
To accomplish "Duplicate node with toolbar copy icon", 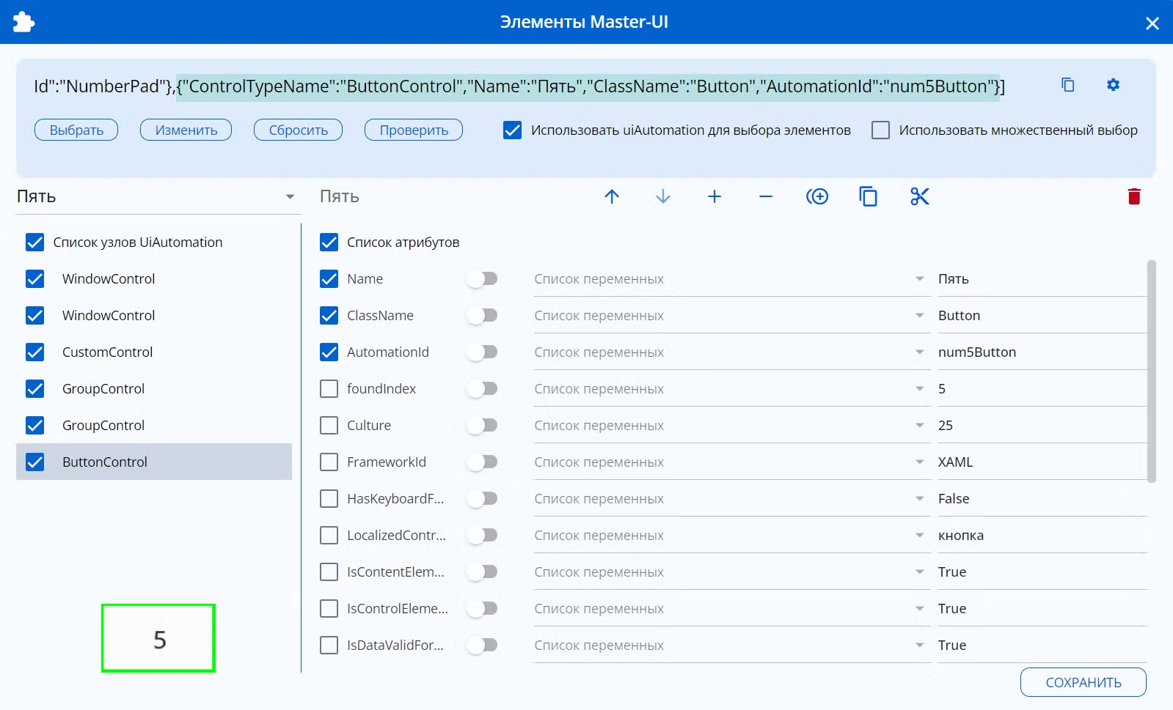I will click(868, 196).
